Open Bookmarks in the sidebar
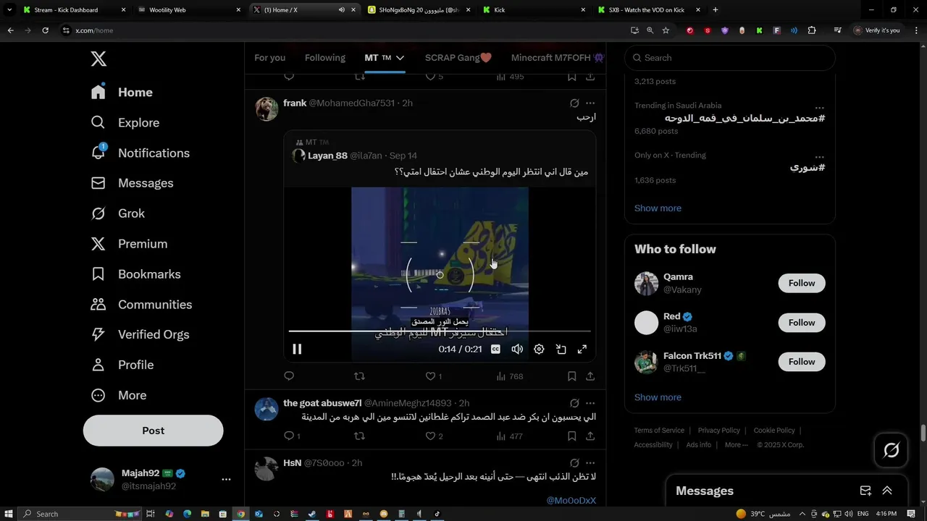 (x=135, y=274)
